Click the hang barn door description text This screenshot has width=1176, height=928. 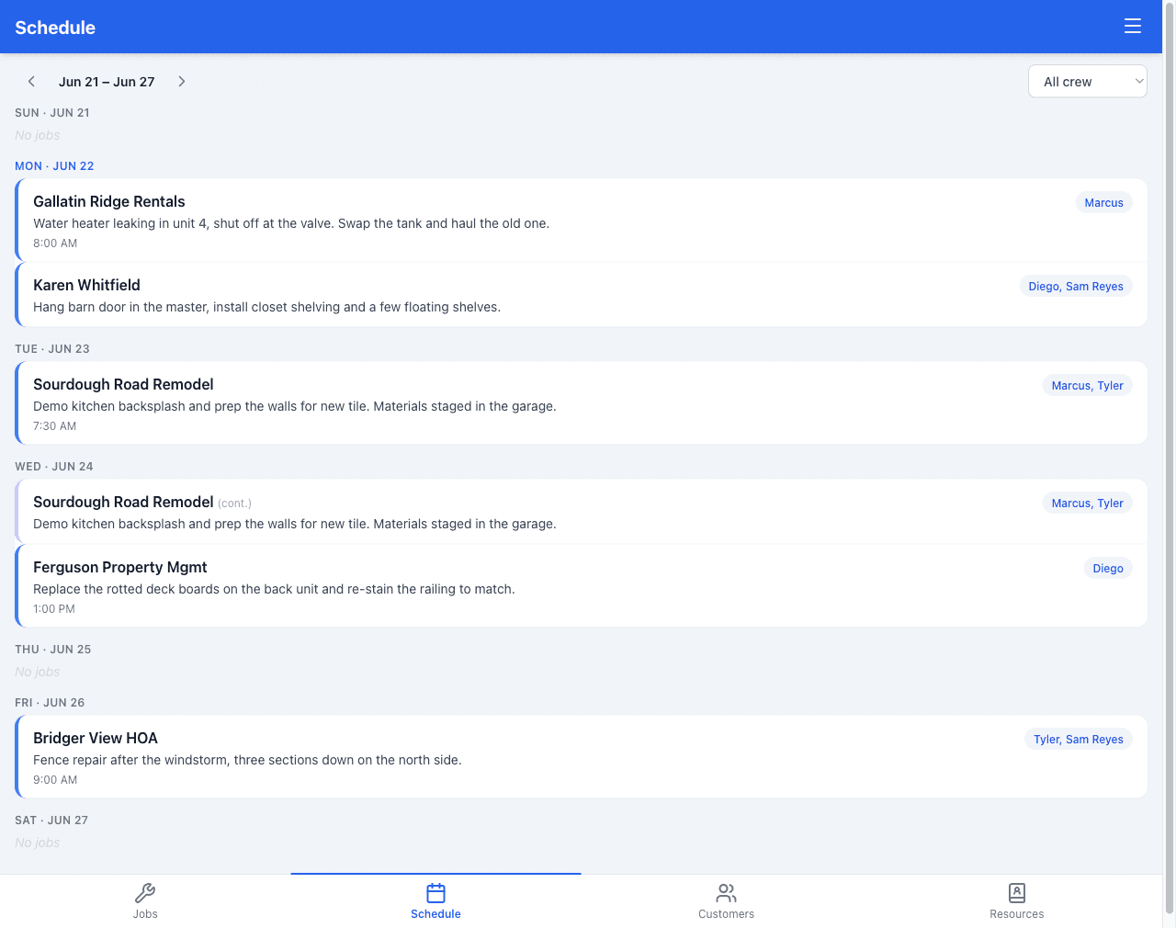pyautogui.click(x=266, y=307)
